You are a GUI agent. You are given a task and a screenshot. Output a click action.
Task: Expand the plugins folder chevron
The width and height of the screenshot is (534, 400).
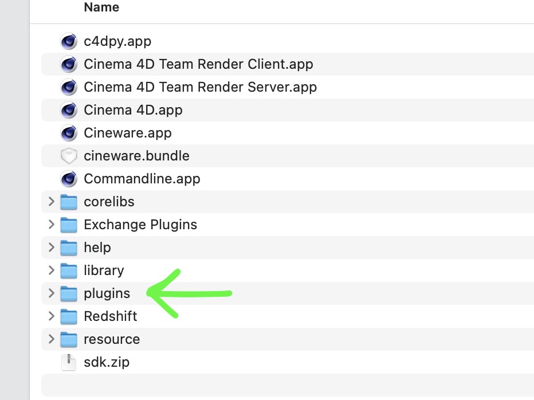(52, 293)
